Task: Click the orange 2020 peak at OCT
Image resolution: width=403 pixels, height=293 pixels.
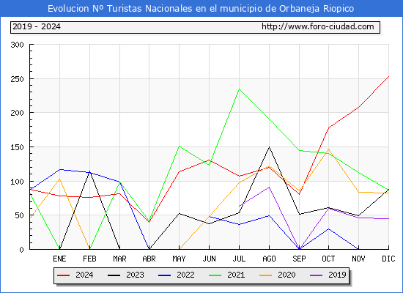Action: 328,149
